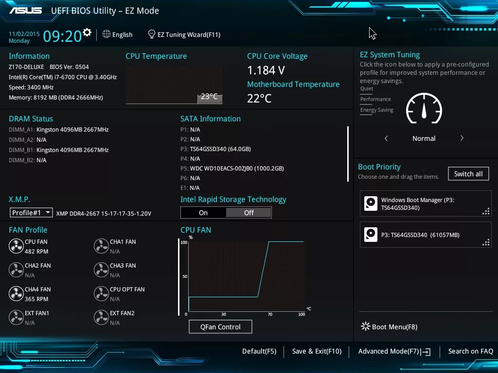Screen dimensions: 498x373
Task: Click the EXT FAN2 fan icon
Action: tap(101, 318)
